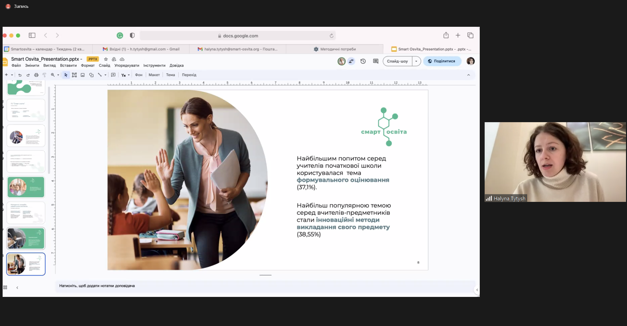Click the Поділитися share button

coord(442,61)
